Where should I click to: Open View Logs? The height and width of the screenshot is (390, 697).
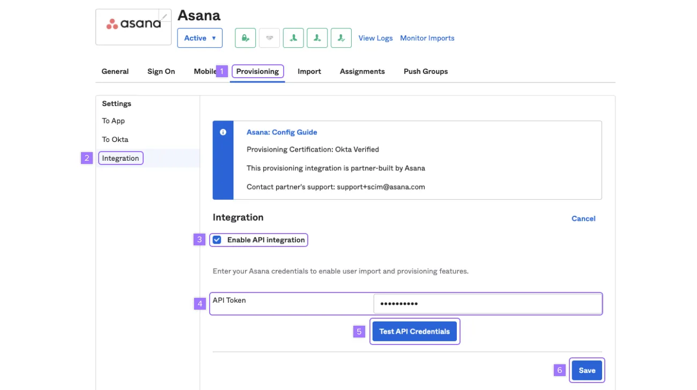(375, 37)
